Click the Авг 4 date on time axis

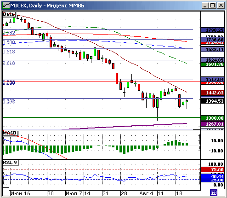(x=146, y=193)
